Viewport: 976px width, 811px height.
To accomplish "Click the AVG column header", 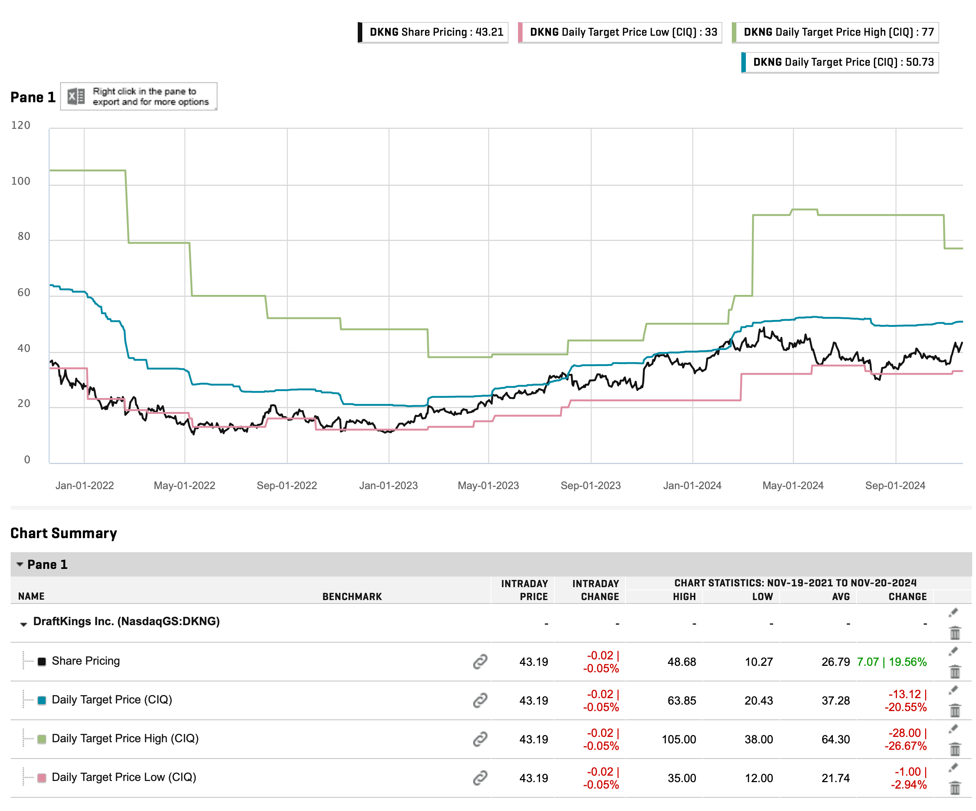I will pyautogui.click(x=841, y=597).
